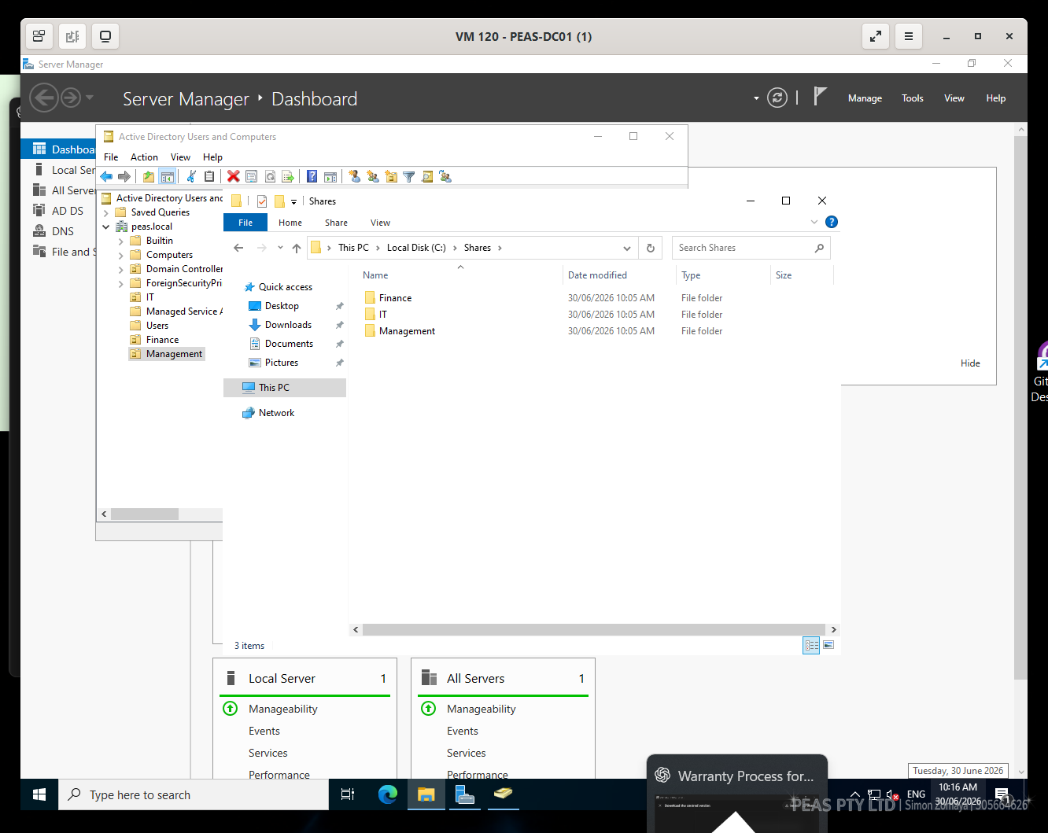This screenshot has width=1048, height=833.
Task: Click the Up one level folder icon
Action: (149, 177)
